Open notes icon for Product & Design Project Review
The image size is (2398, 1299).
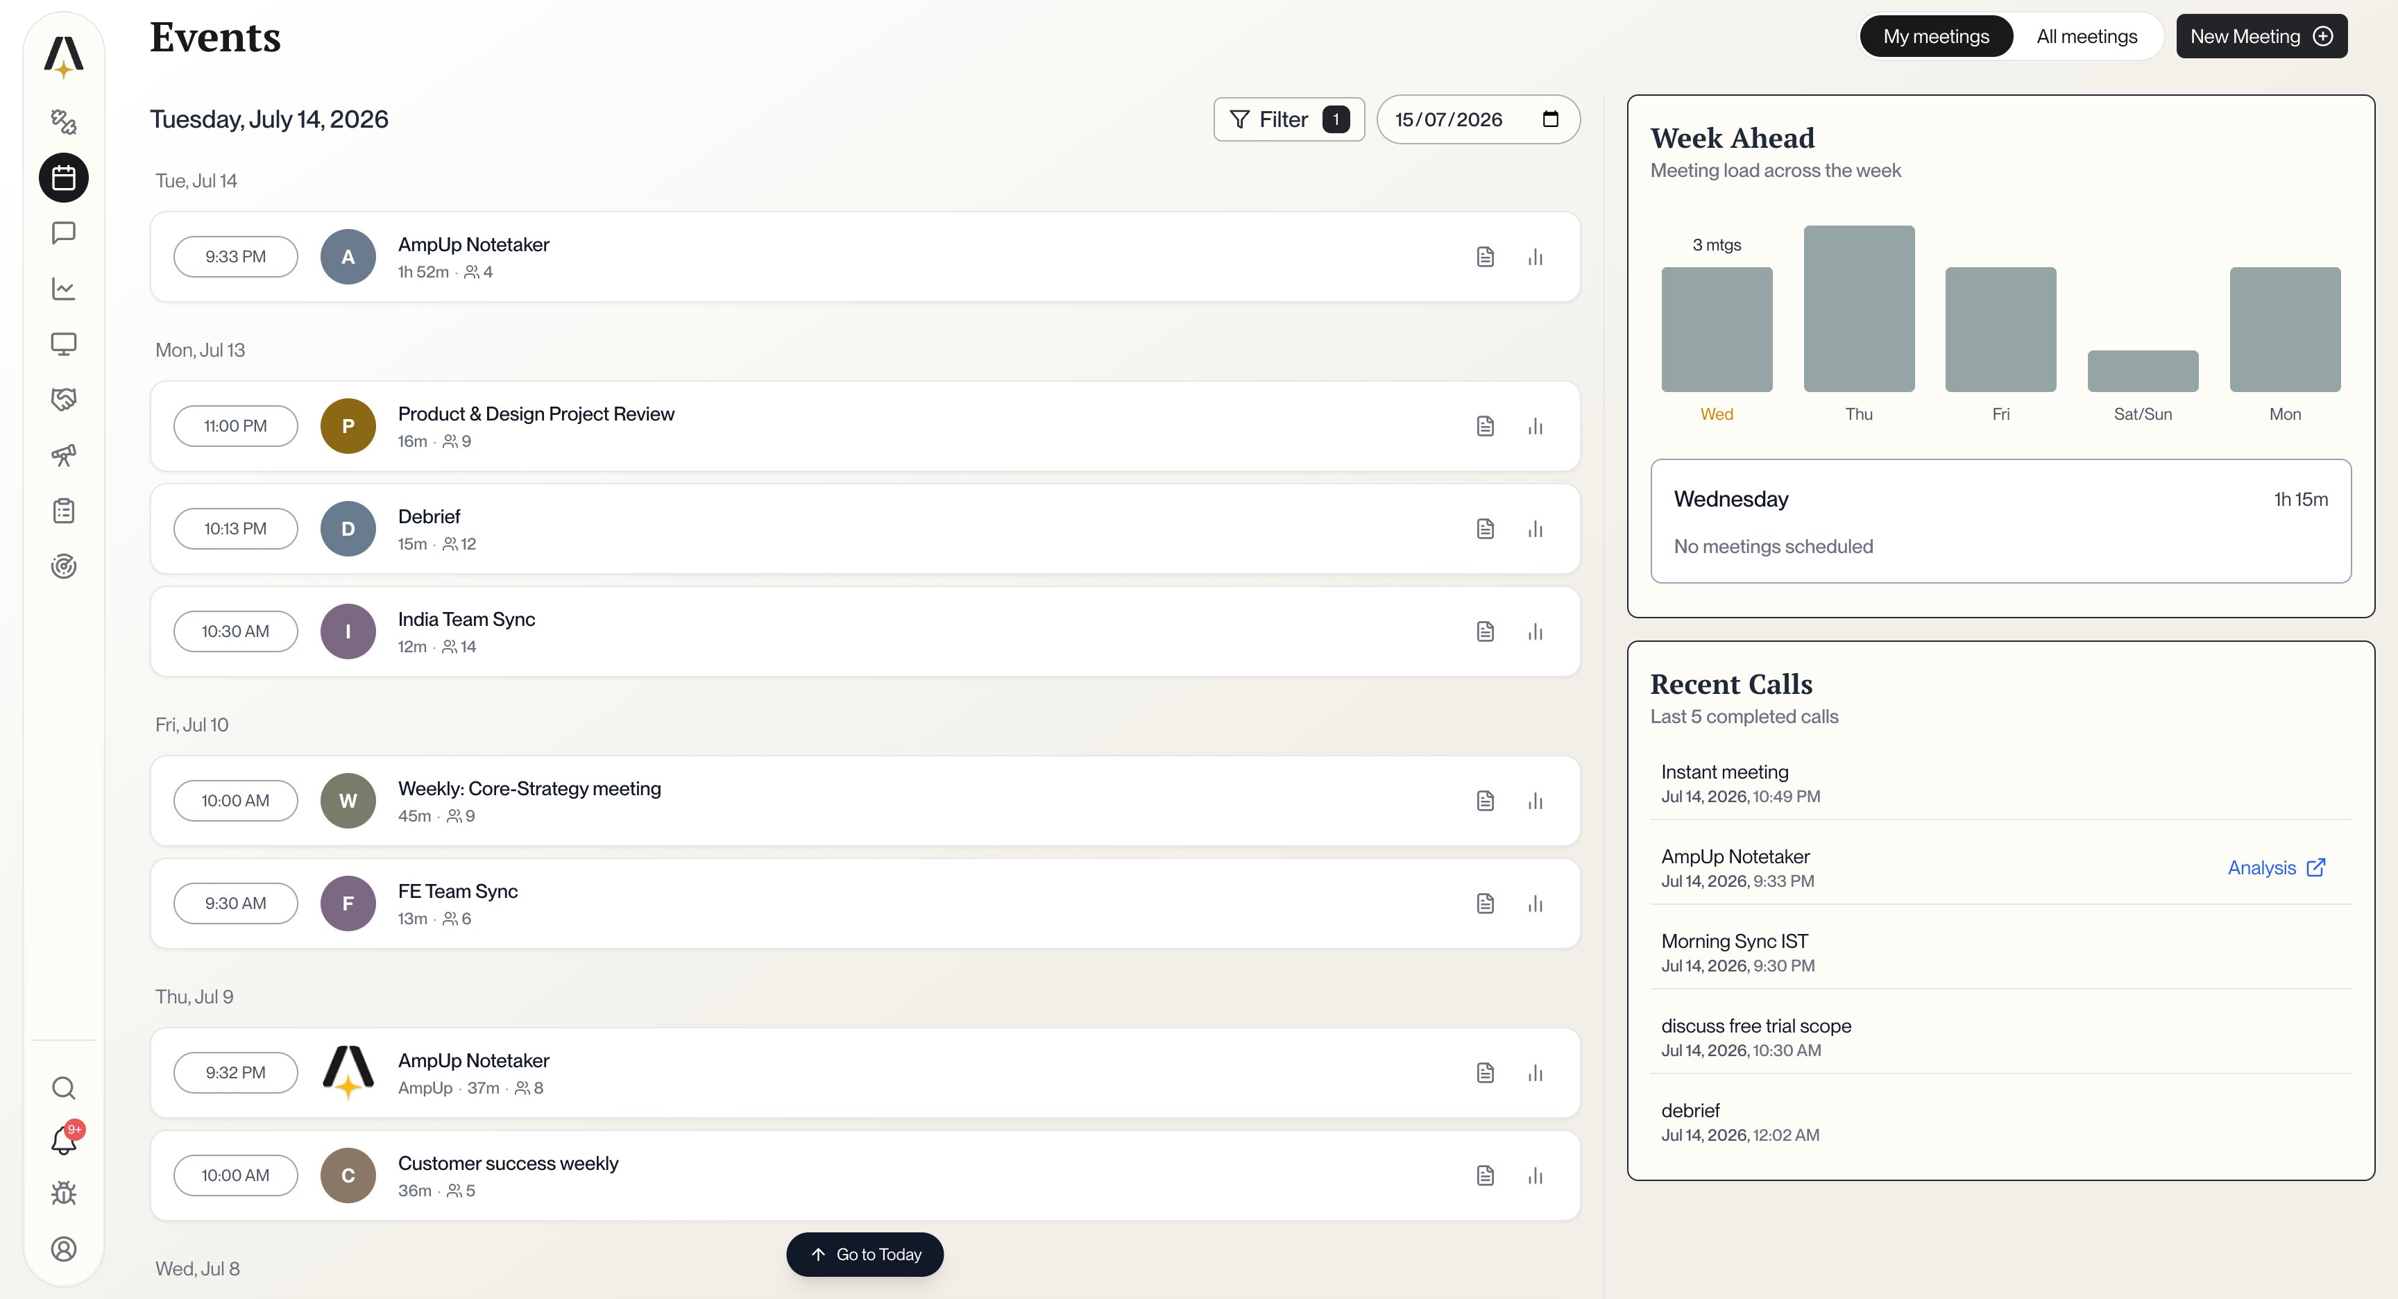click(1486, 425)
